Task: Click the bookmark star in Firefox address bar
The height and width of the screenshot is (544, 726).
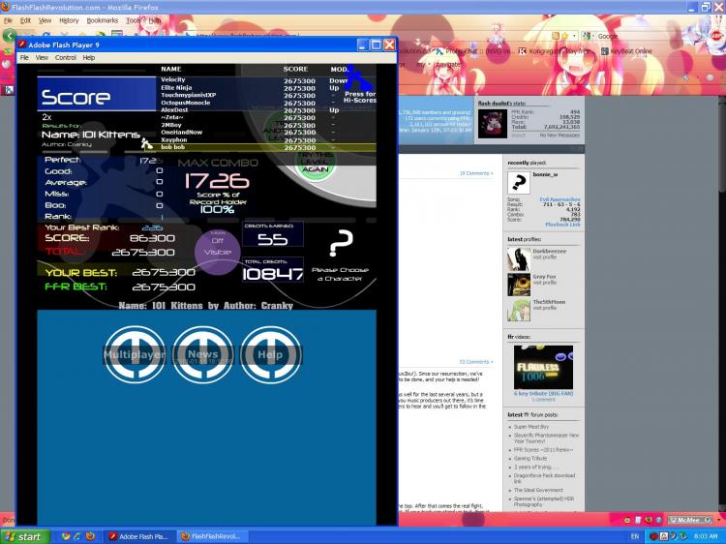Action: [x=565, y=36]
